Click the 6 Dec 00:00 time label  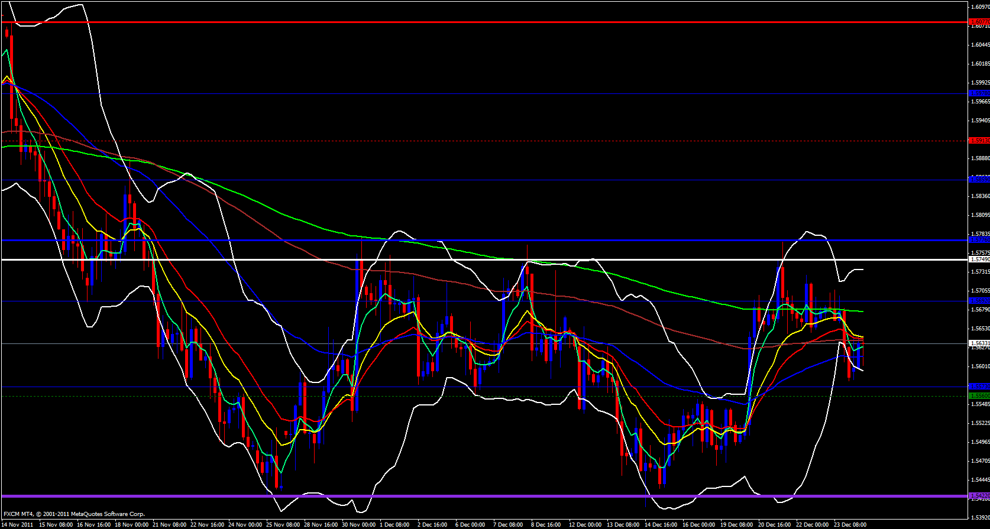pos(471,525)
